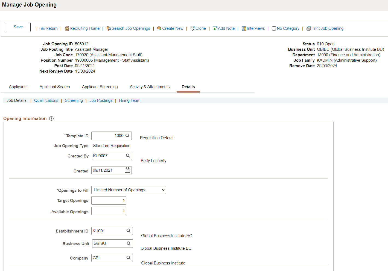Look up Establishment ID value
This screenshot has height=271, width=388.
[128, 231]
